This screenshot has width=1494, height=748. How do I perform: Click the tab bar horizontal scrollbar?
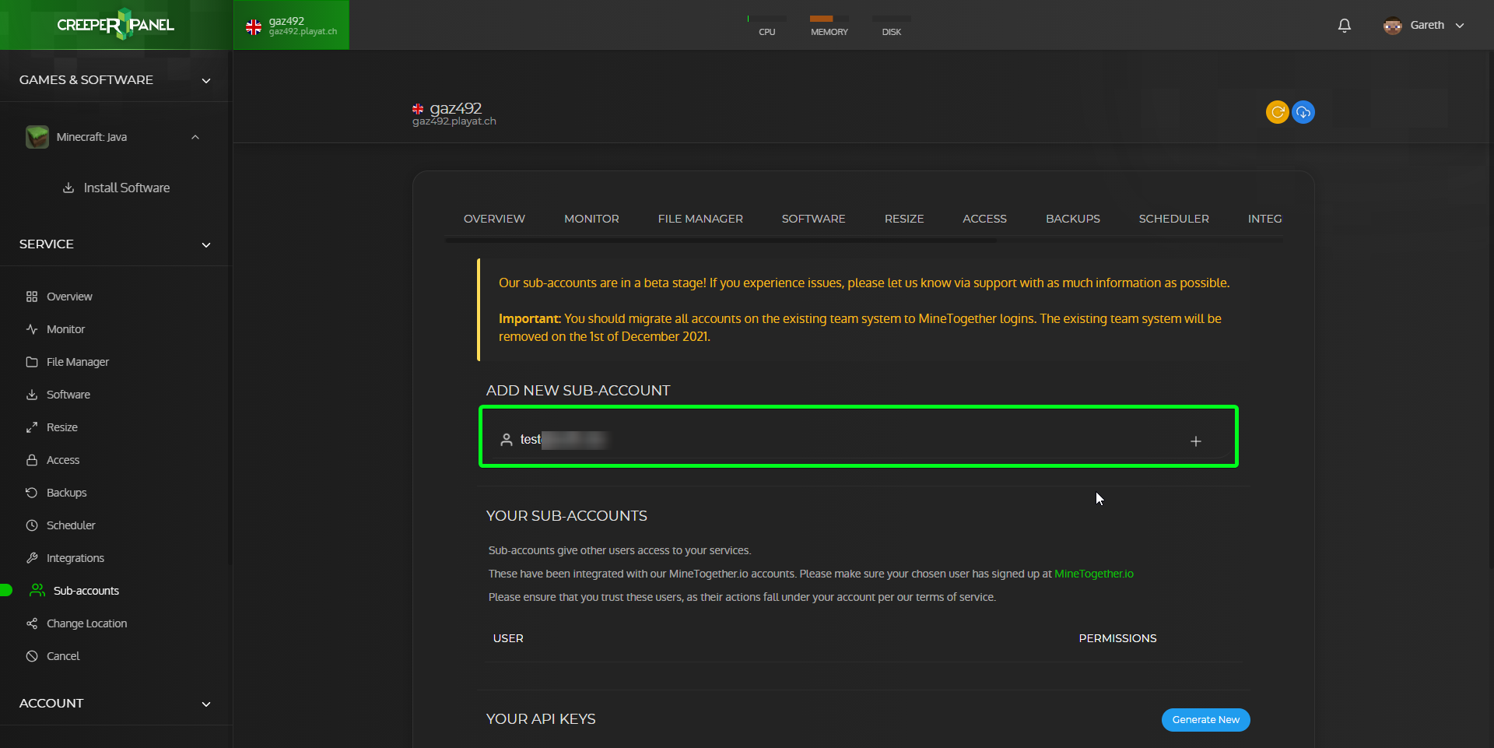point(721,241)
